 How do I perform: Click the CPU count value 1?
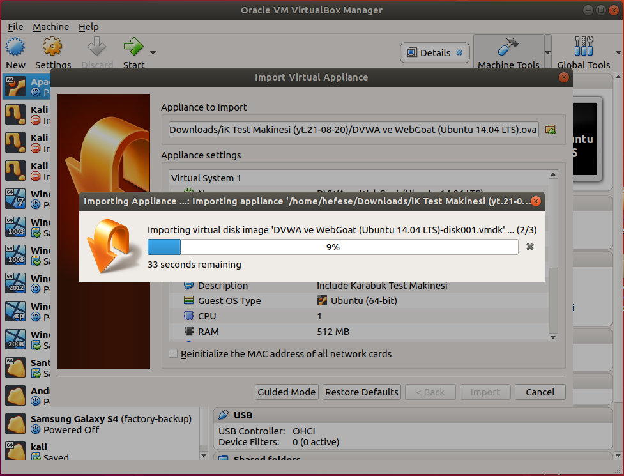pos(319,316)
